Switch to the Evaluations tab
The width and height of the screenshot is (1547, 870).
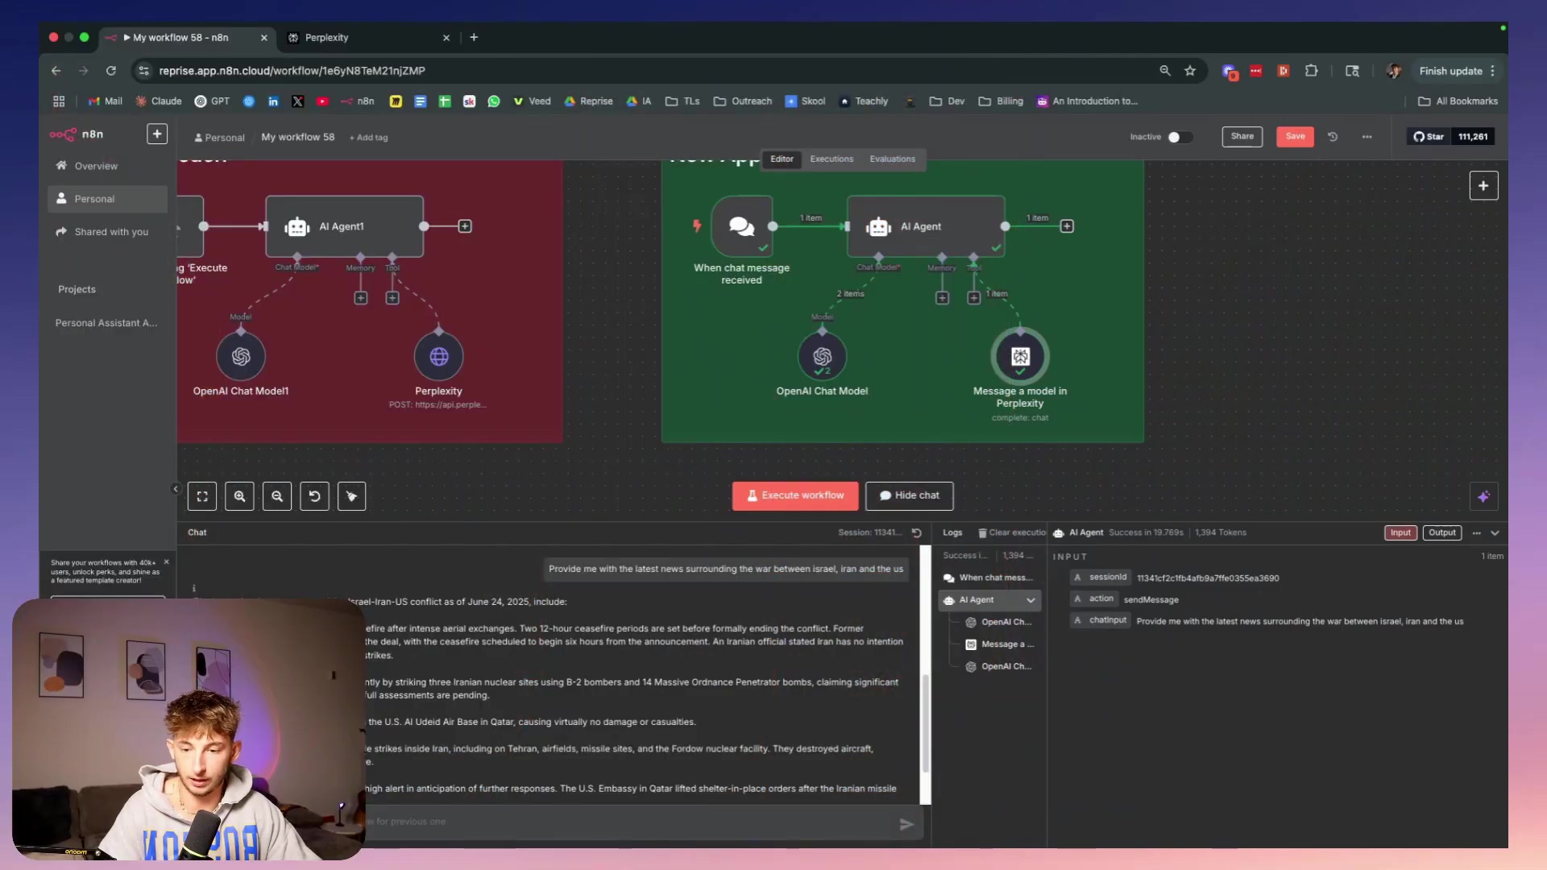(x=892, y=159)
